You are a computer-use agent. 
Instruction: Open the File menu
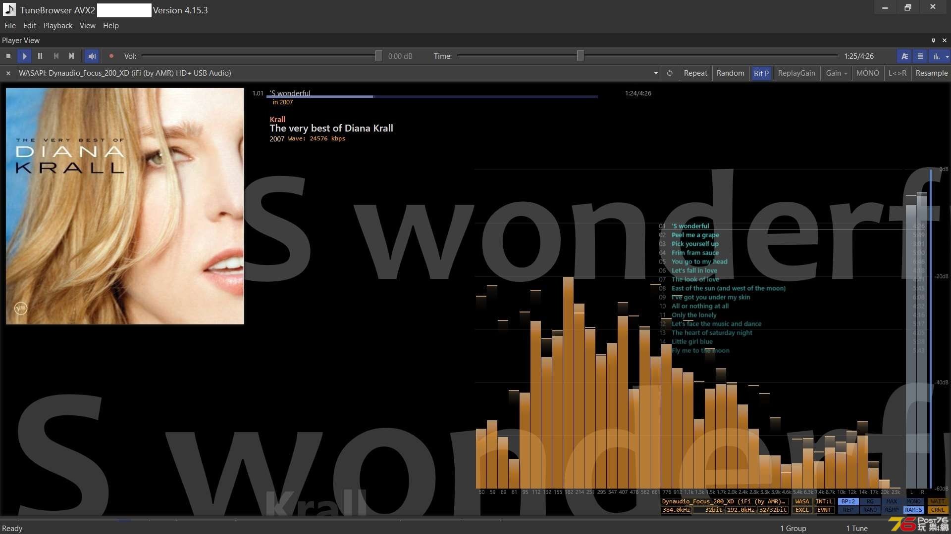tap(10, 26)
